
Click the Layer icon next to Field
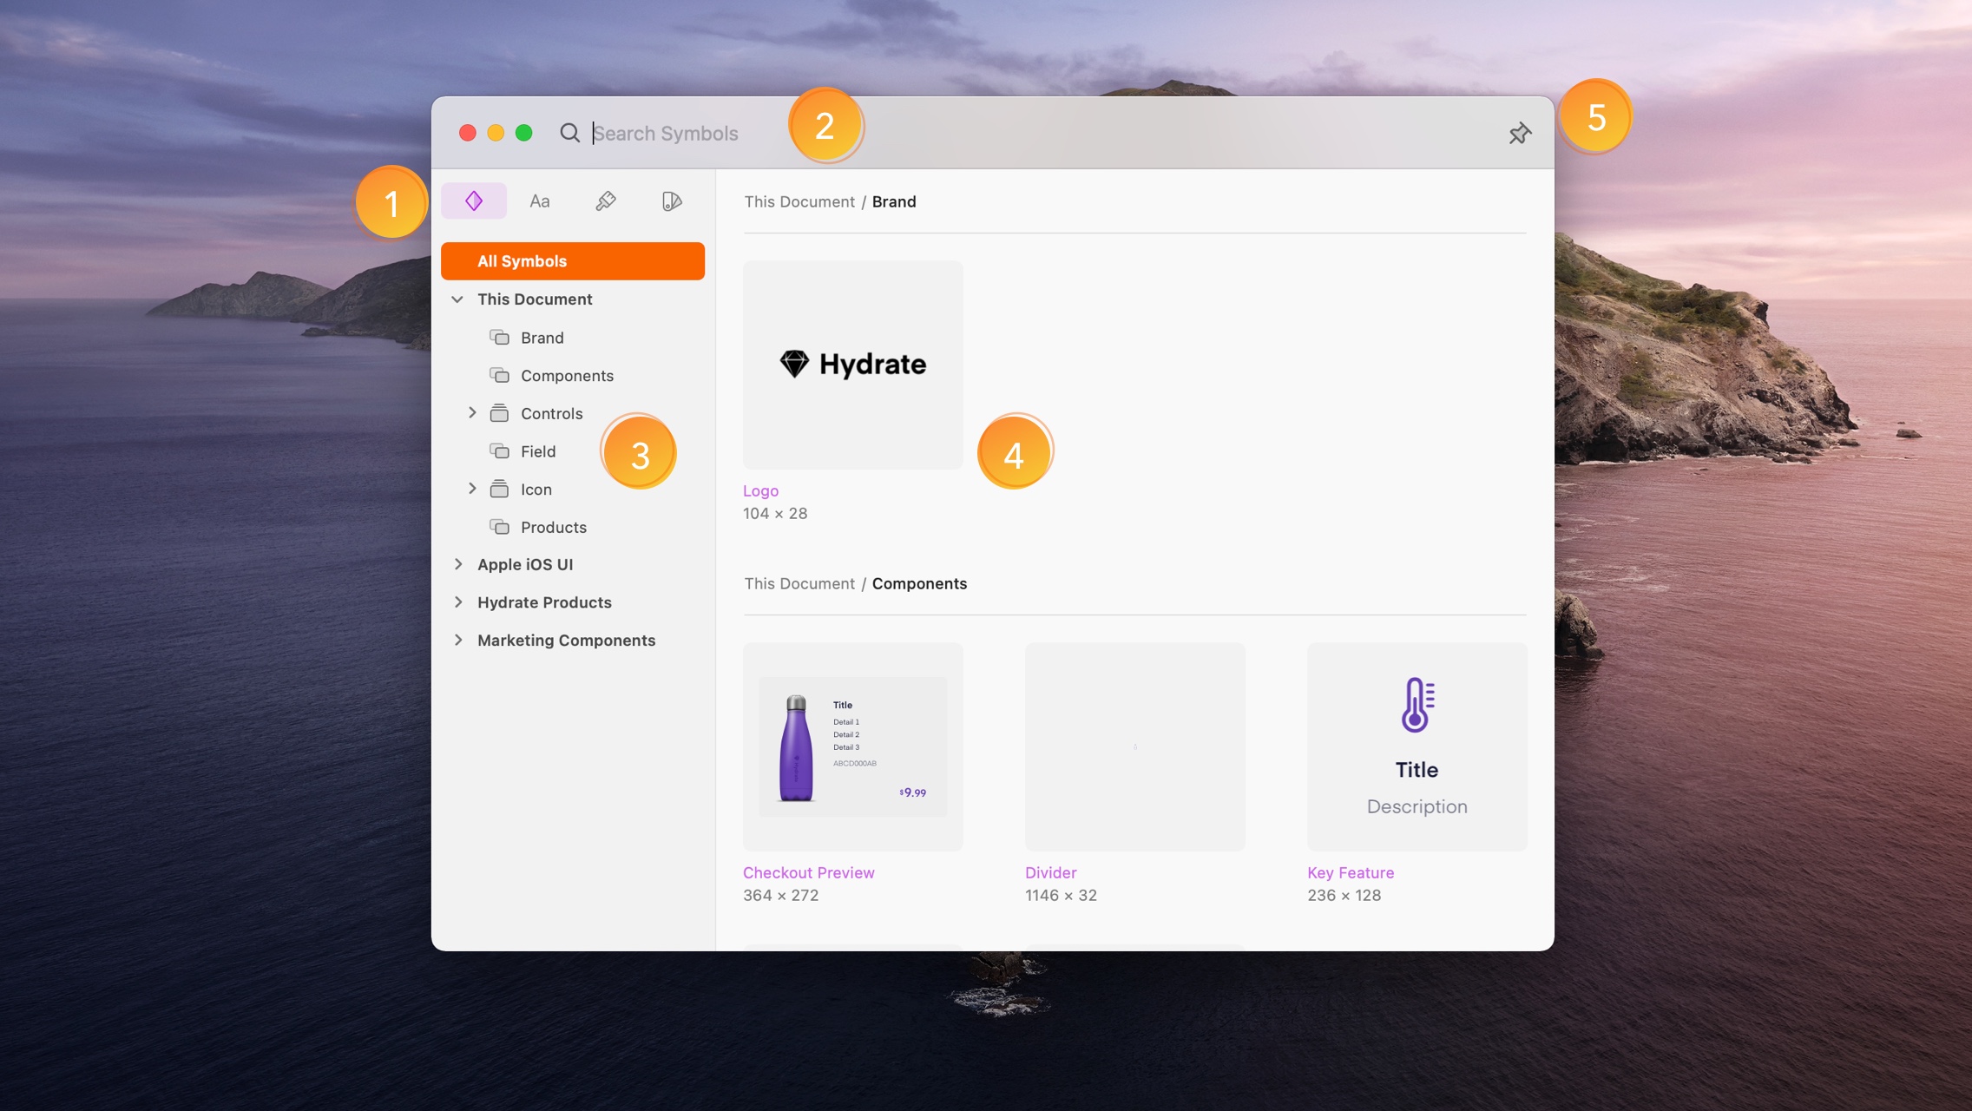point(498,451)
